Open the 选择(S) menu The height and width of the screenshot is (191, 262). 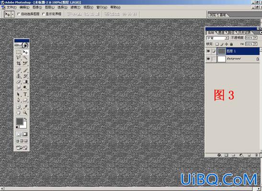[x=62, y=7]
